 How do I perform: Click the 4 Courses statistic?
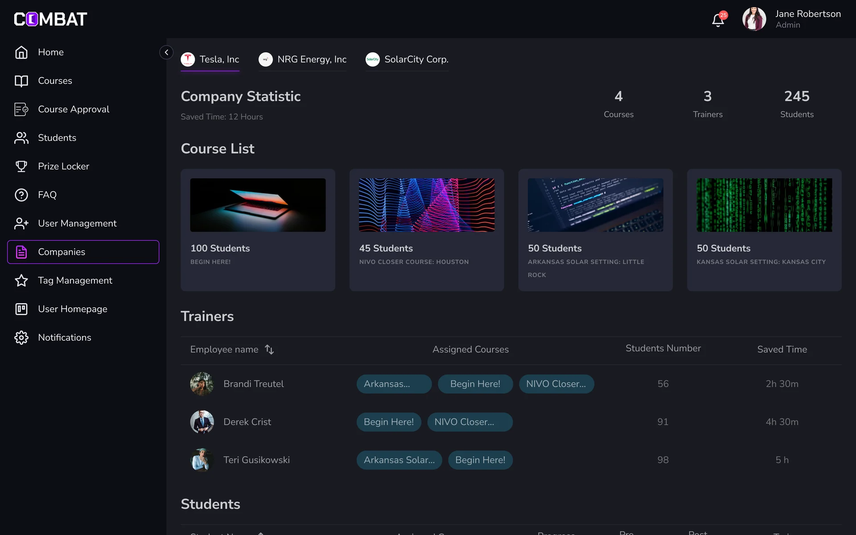point(618,104)
